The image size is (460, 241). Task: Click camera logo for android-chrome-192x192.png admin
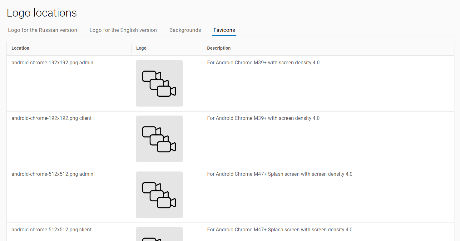click(x=159, y=83)
